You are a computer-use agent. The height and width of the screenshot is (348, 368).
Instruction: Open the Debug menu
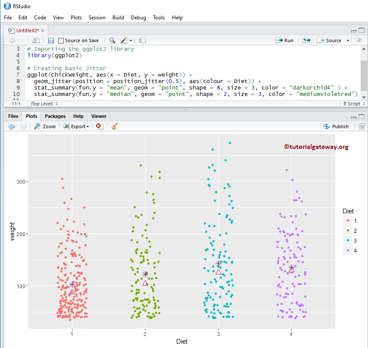pos(138,18)
